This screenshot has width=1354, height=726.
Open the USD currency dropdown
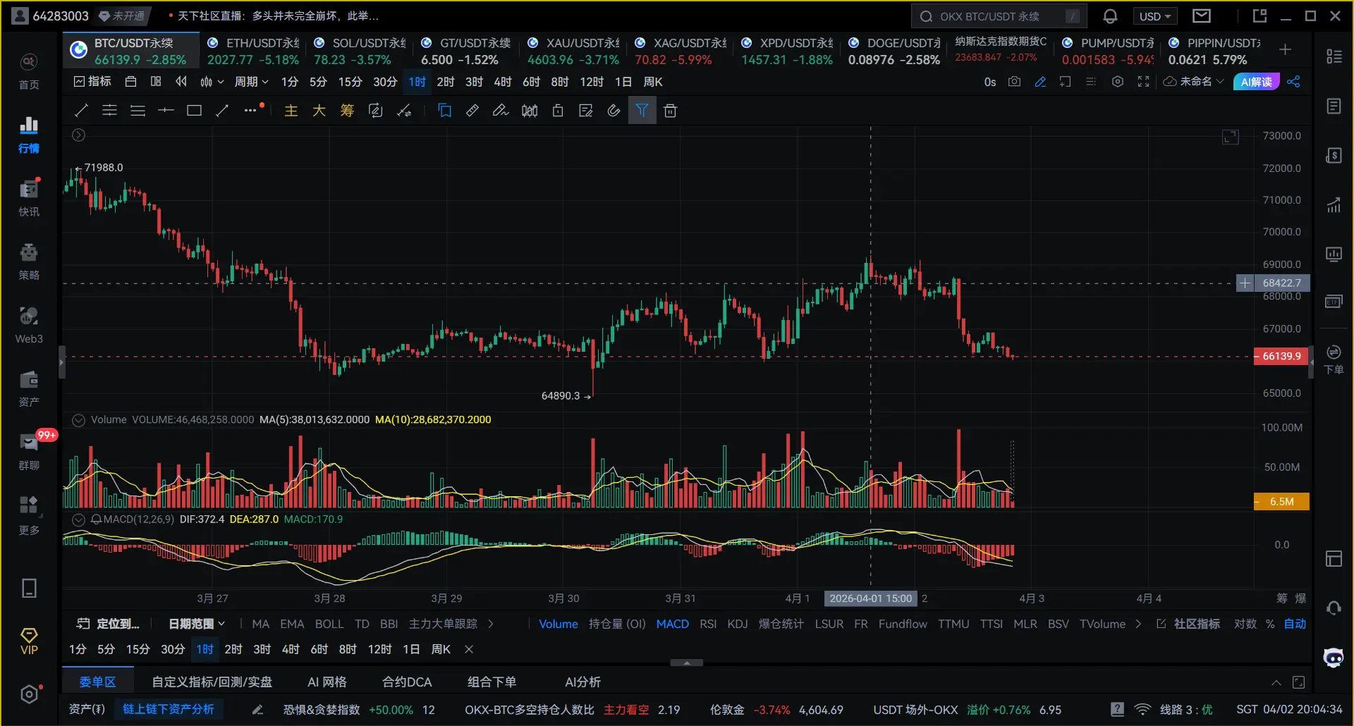coord(1155,16)
